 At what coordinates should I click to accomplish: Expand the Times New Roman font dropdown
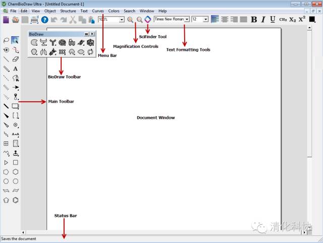[187, 19]
